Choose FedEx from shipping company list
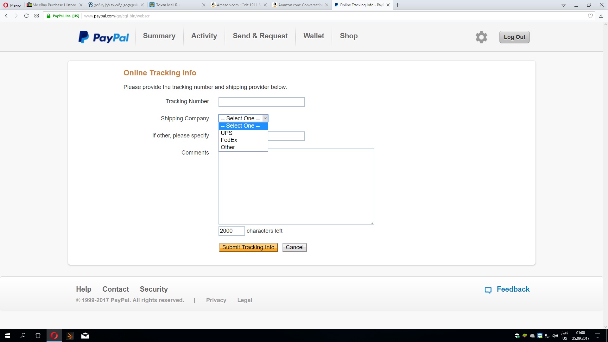Image resolution: width=608 pixels, height=342 pixels. pos(229,140)
